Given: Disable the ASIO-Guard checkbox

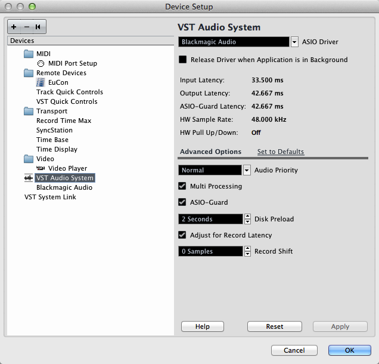Looking at the screenshot, I should pyautogui.click(x=183, y=202).
